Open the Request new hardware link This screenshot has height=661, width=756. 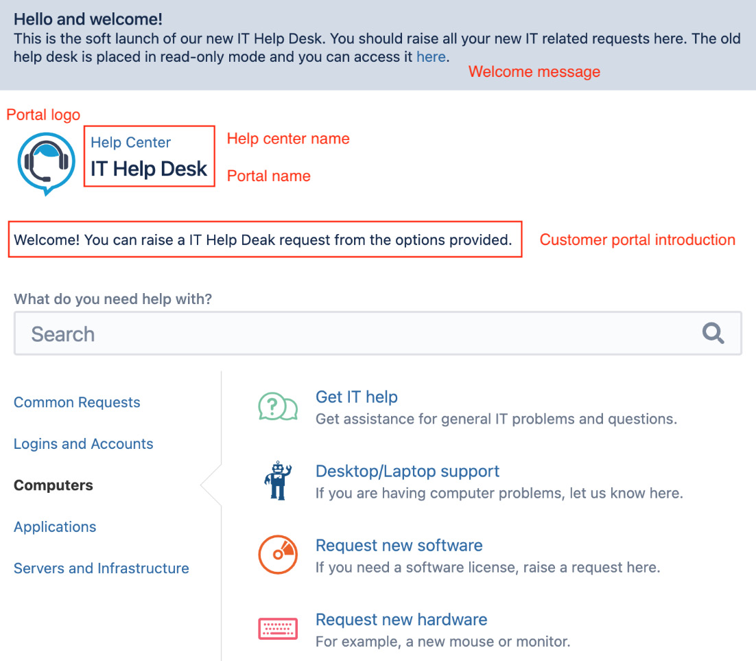click(401, 620)
